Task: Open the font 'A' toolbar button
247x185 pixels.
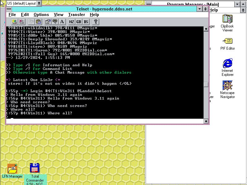Action: (x=62, y=22)
